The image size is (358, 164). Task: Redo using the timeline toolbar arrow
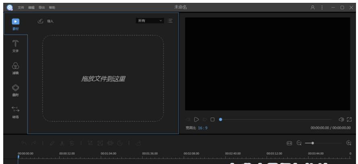[33, 143]
